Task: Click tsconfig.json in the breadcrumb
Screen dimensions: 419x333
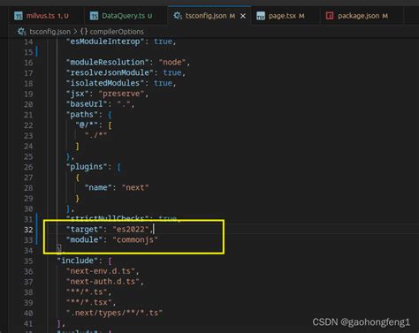Action: (x=50, y=32)
